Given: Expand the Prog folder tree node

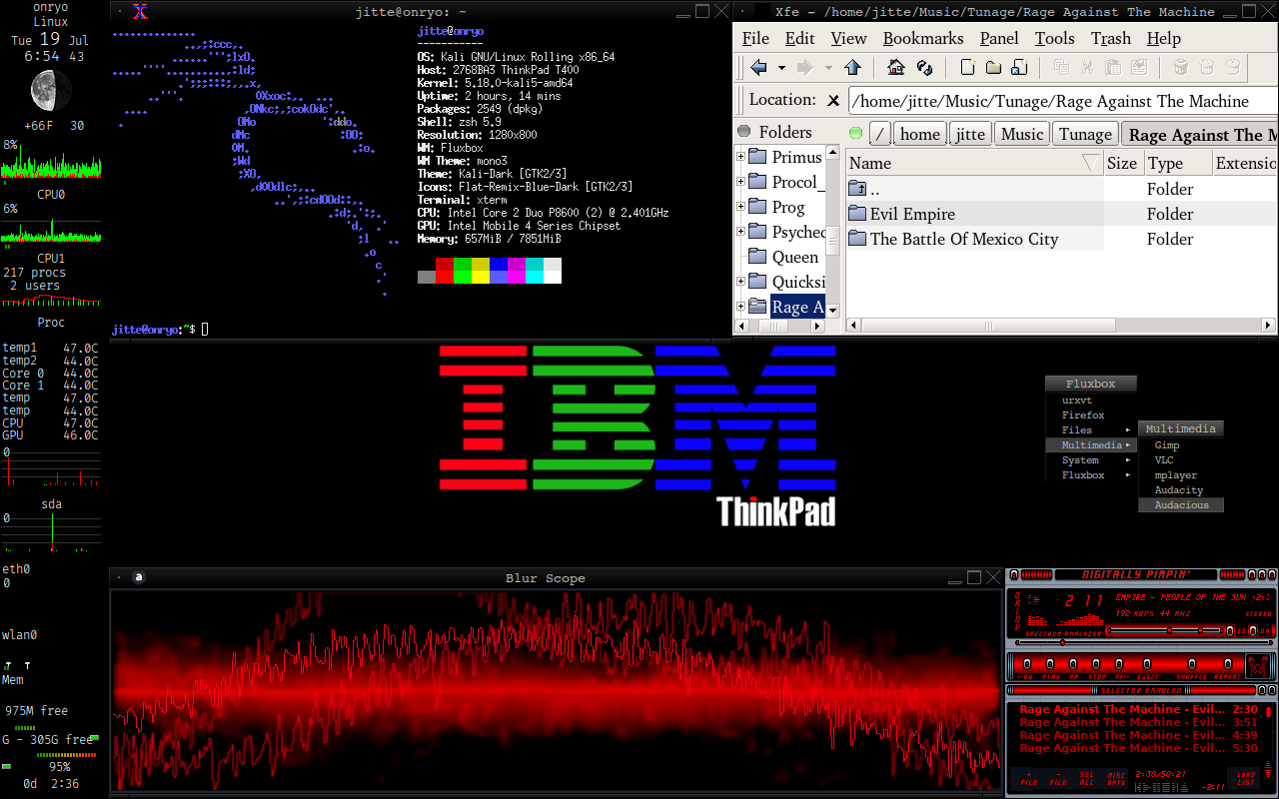Looking at the screenshot, I should click(x=741, y=207).
